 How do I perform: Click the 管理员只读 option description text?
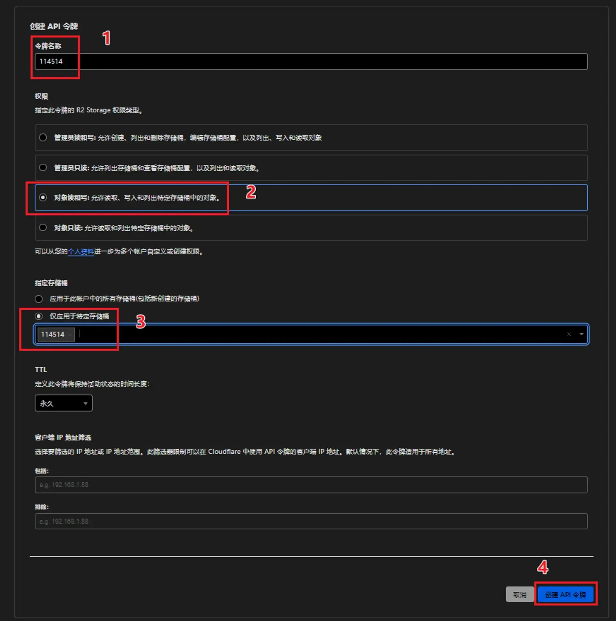tap(175, 168)
